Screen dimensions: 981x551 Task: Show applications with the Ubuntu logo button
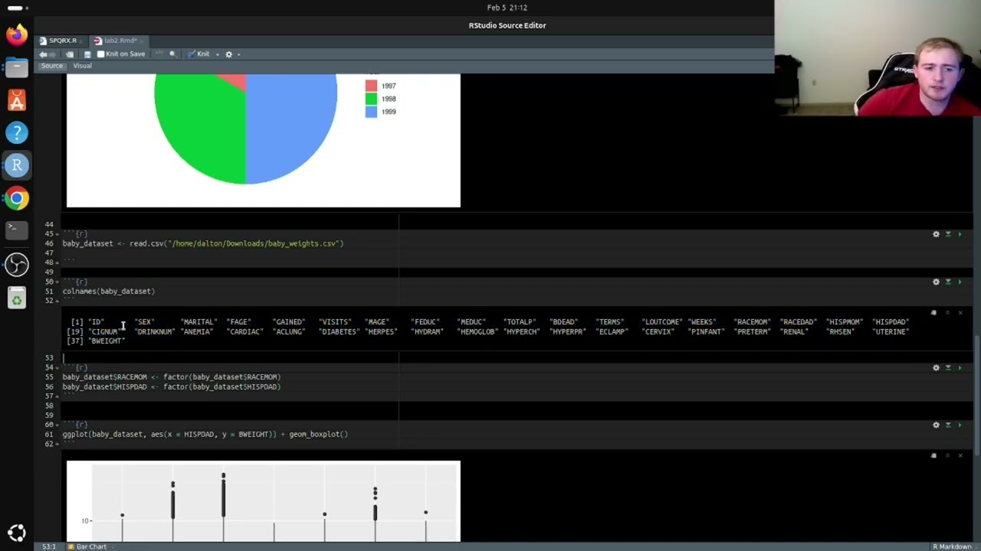[x=17, y=533]
